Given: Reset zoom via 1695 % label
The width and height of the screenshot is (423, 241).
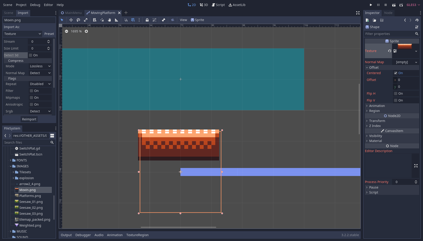Looking at the screenshot, I should point(76,31).
